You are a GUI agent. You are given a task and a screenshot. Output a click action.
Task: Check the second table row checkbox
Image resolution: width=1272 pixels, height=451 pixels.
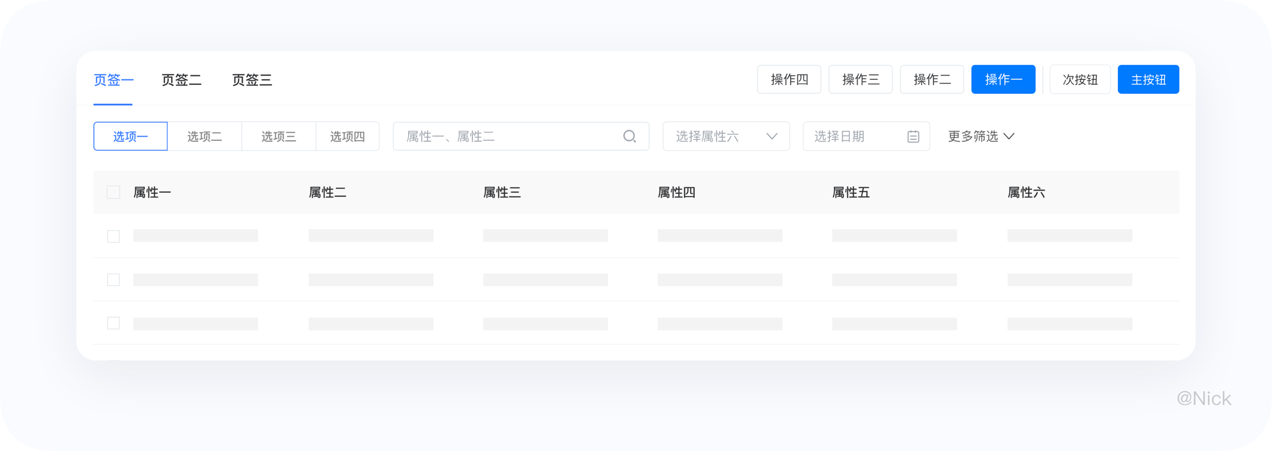coord(113,279)
